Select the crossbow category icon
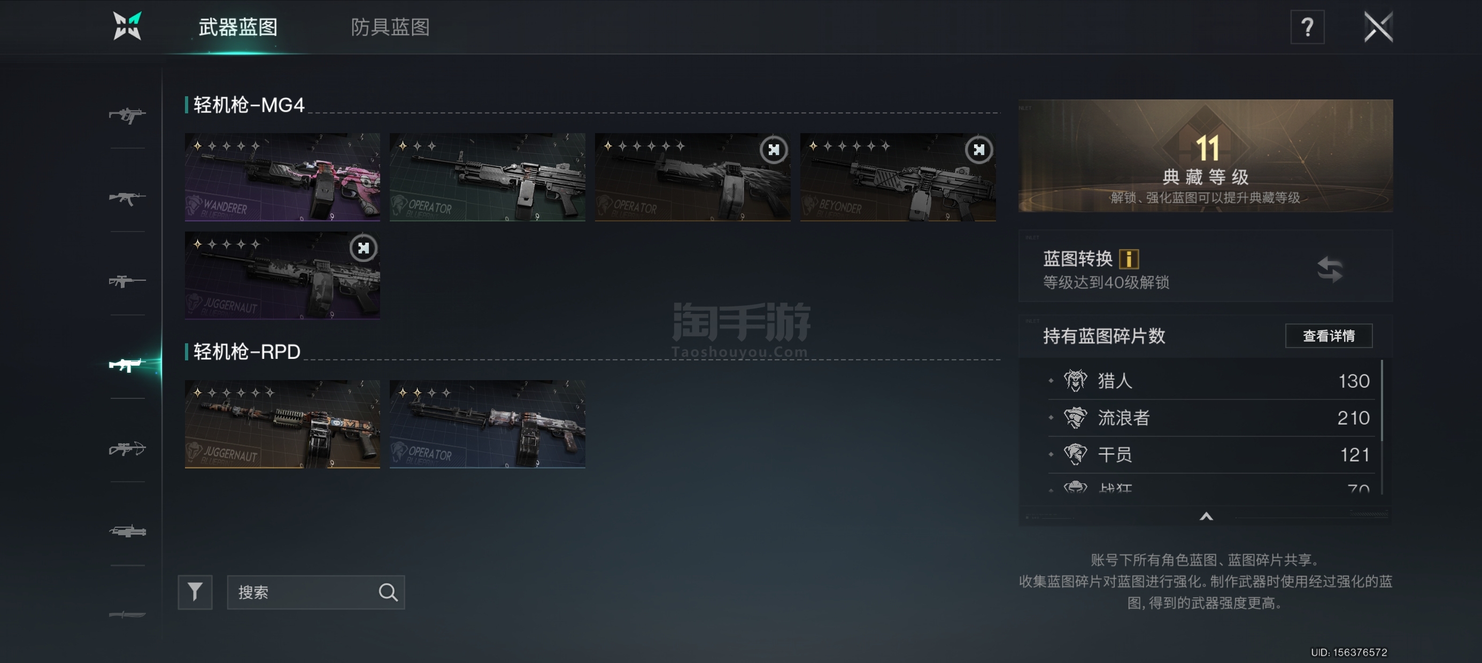 127,448
